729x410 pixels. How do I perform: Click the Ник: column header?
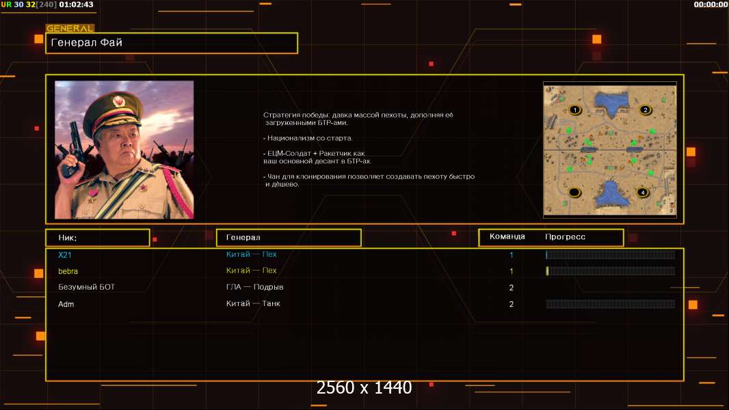click(97, 238)
